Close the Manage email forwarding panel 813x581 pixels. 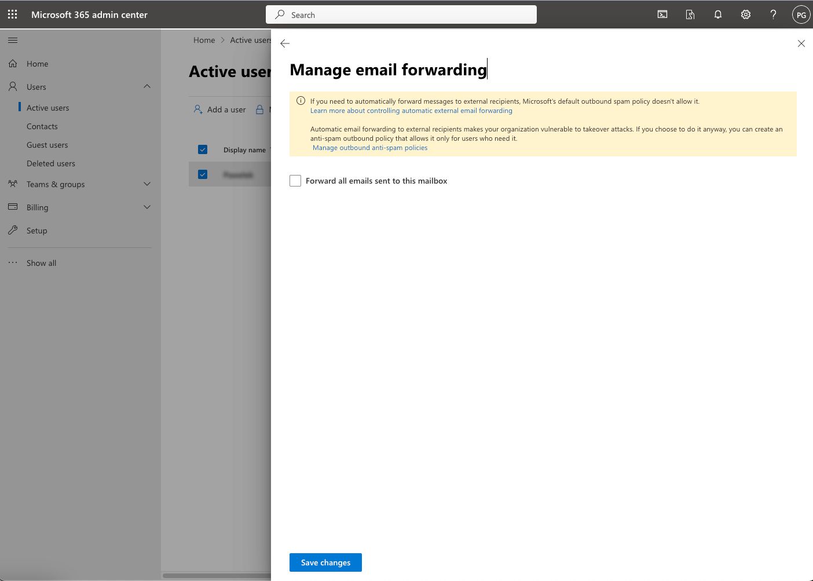point(801,43)
